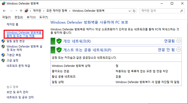
Task: Click Windows Defender 방화벽 breadcrumb
Action: pyautogui.click(x=88, y=11)
